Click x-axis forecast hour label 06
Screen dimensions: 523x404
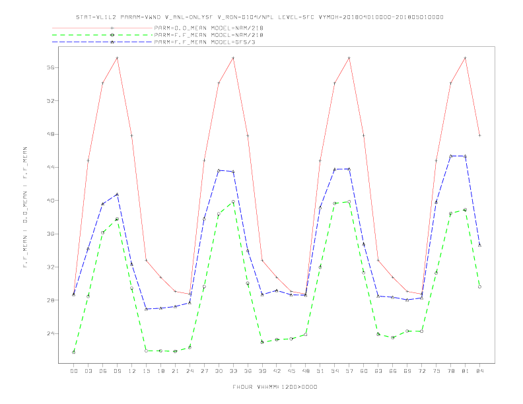pyautogui.click(x=103, y=371)
